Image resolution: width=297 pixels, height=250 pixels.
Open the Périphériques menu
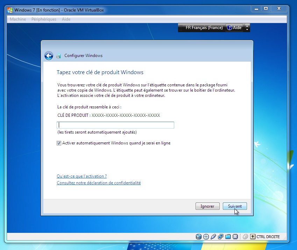[x=44, y=19]
